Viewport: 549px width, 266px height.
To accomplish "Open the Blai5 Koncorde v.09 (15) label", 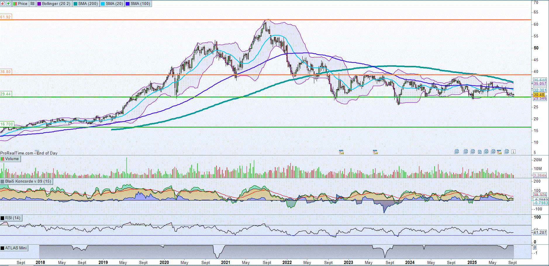I will tap(28, 181).
